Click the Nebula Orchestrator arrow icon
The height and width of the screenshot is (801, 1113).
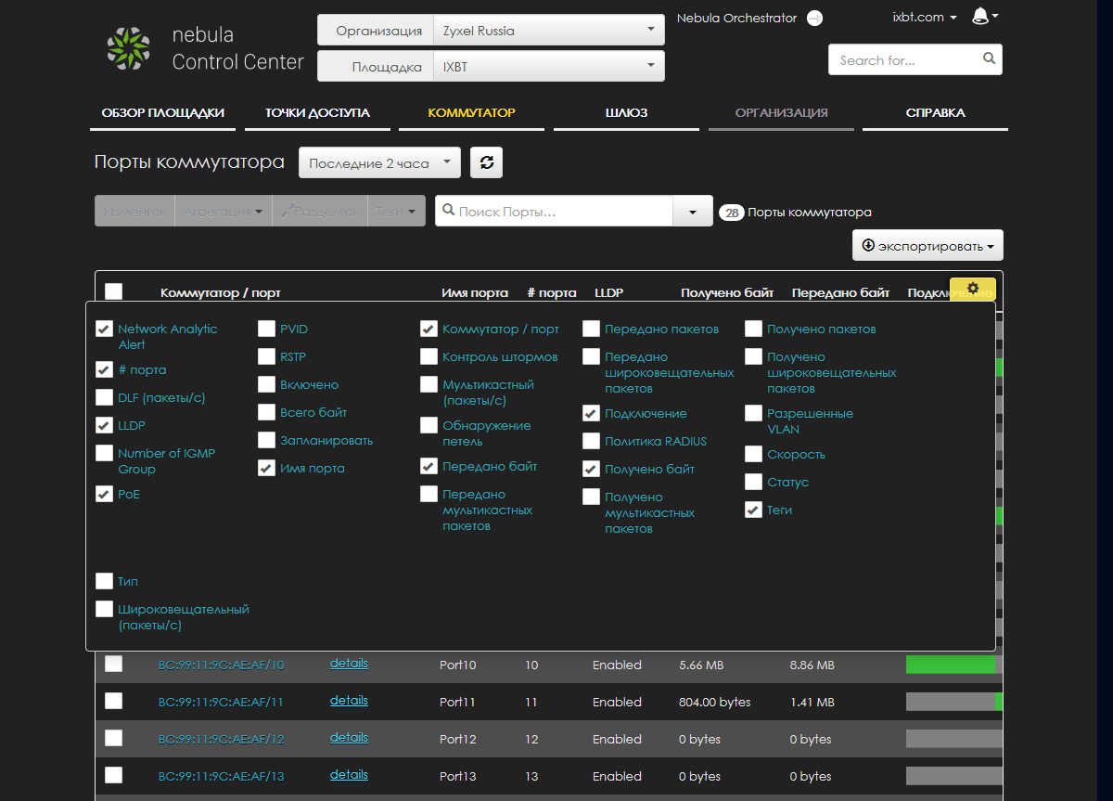pos(814,19)
